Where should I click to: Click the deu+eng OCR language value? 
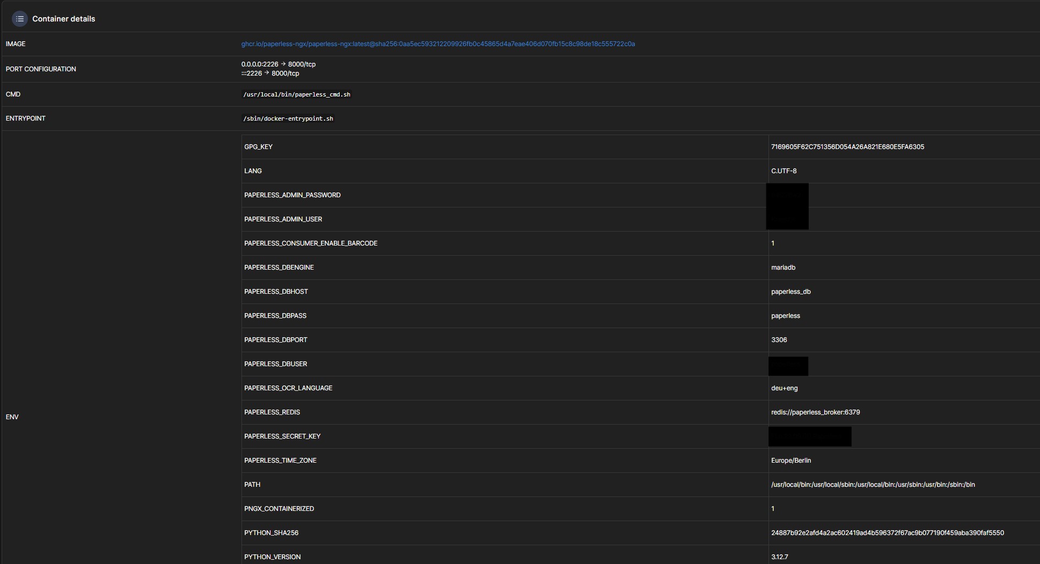[x=784, y=388]
